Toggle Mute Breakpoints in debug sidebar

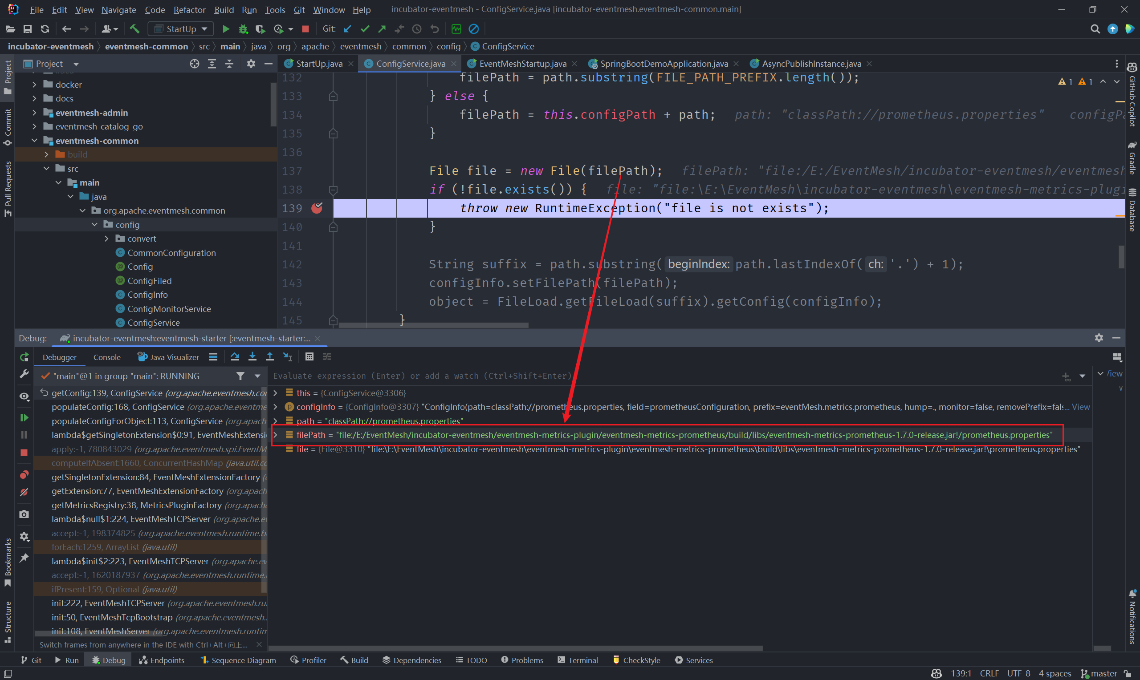click(24, 492)
